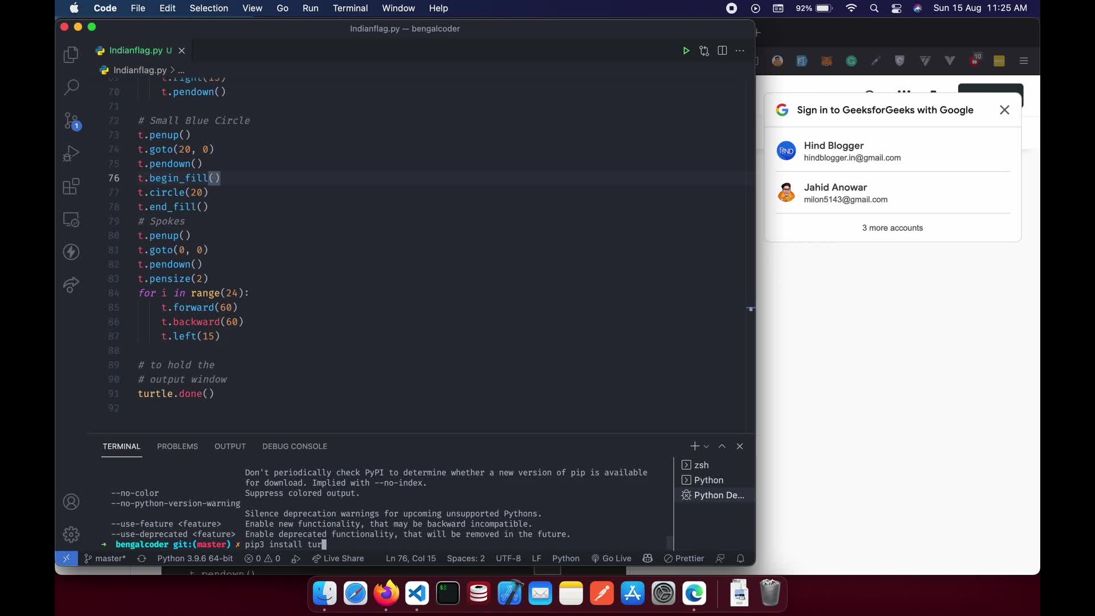Open the Terminal menu
This screenshot has height=616, width=1095.
350,8
